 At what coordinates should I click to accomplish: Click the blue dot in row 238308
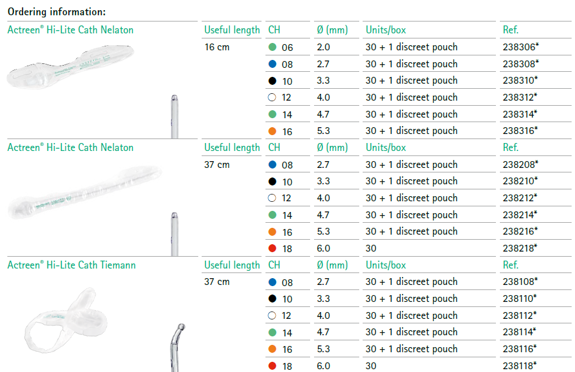click(x=272, y=64)
